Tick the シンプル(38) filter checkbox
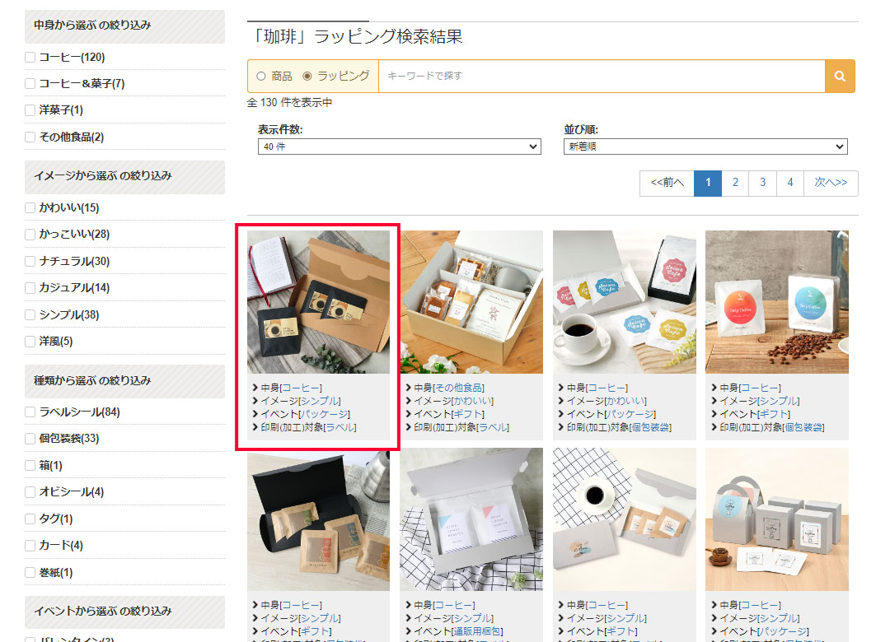The image size is (890, 642). click(x=30, y=314)
